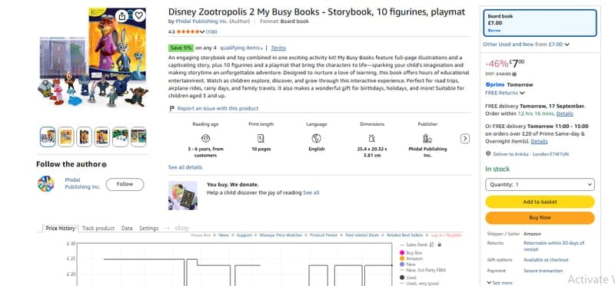Select the Board book £7.00 format

point(540,23)
